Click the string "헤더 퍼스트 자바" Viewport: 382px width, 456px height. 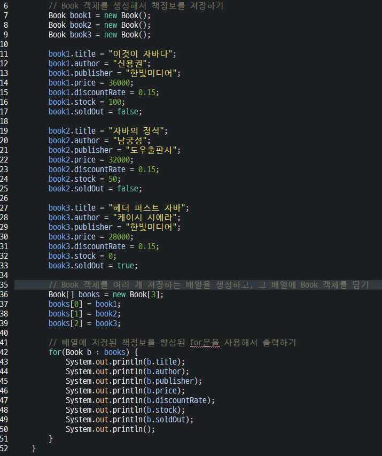(147, 207)
